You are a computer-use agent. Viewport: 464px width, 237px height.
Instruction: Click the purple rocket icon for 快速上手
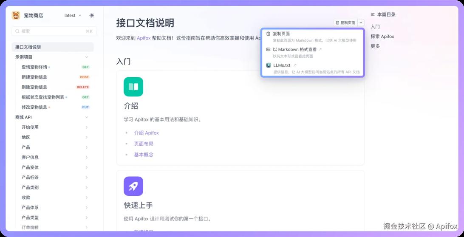click(133, 186)
